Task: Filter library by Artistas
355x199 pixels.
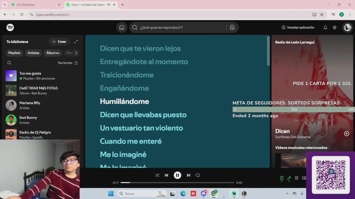Action: click(33, 53)
